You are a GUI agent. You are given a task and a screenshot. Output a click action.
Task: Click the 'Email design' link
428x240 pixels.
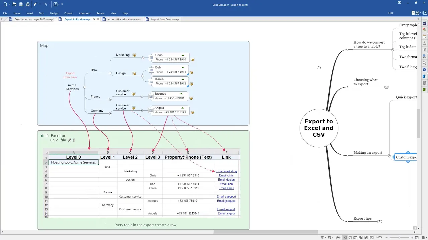tap(226, 180)
